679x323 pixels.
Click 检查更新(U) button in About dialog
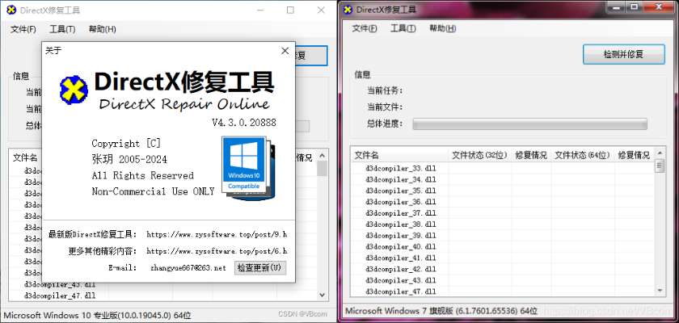click(x=260, y=267)
